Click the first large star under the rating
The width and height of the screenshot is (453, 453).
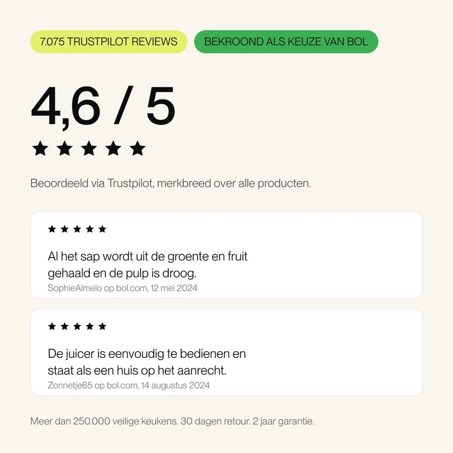(x=40, y=148)
